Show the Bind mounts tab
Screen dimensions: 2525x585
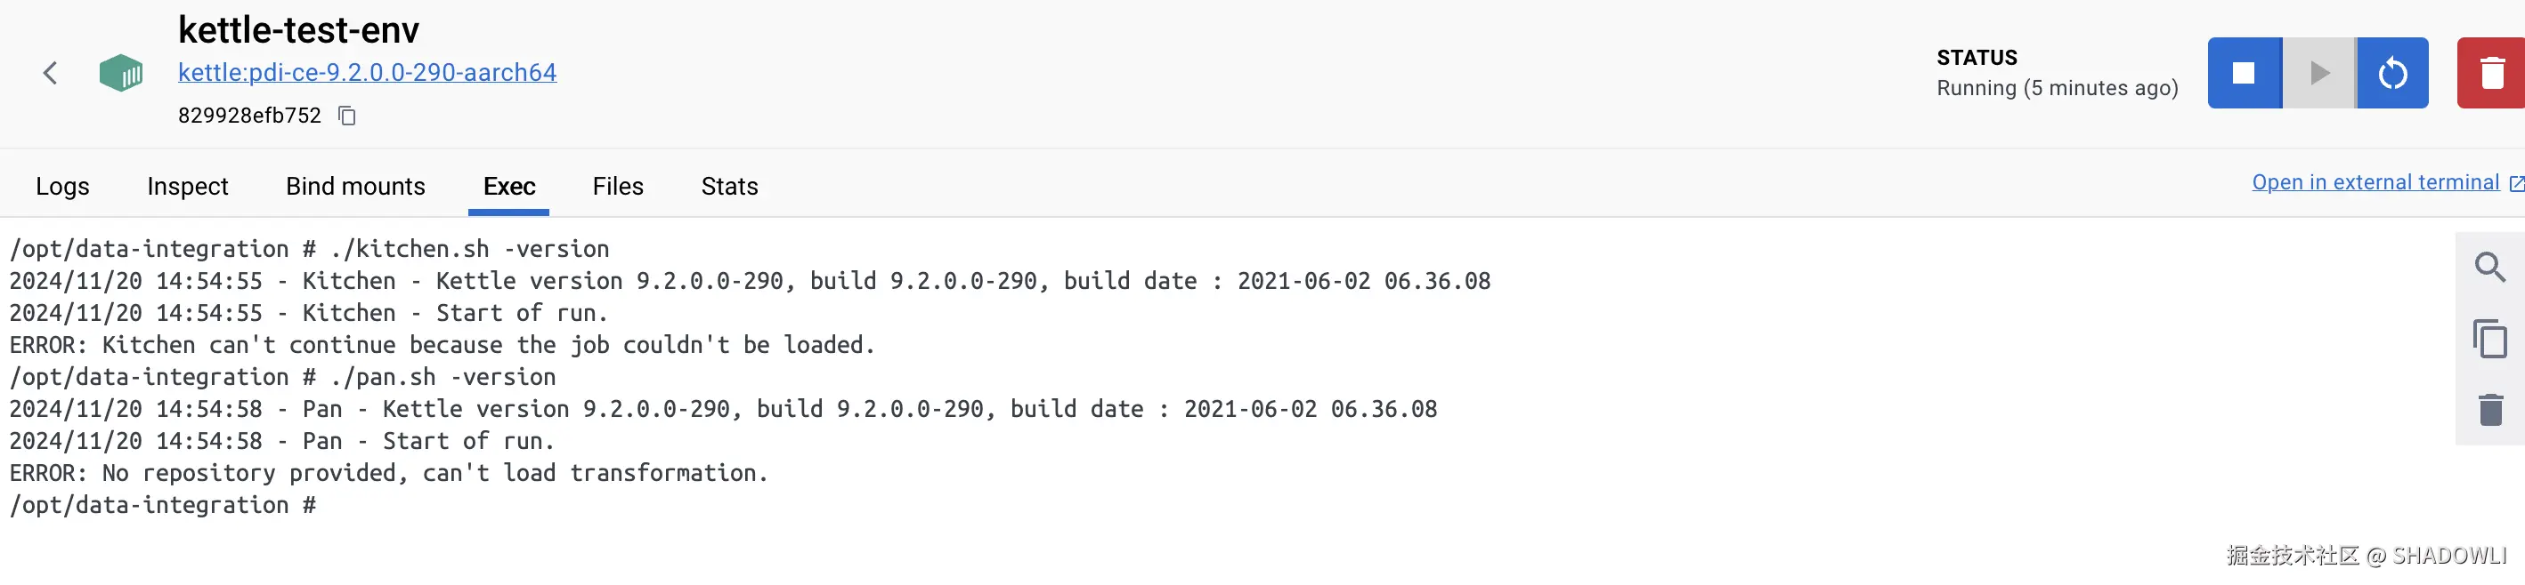tap(355, 186)
